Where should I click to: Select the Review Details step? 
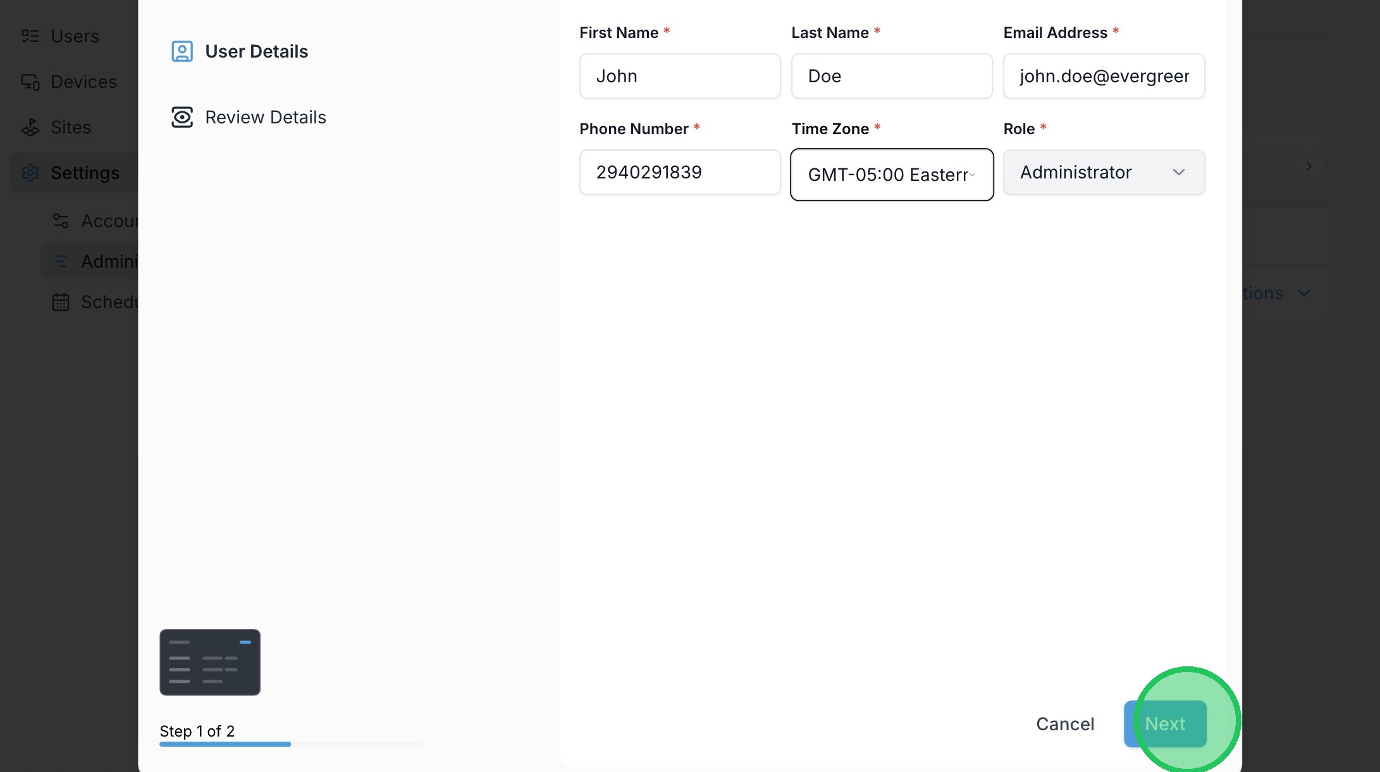[x=265, y=117]
